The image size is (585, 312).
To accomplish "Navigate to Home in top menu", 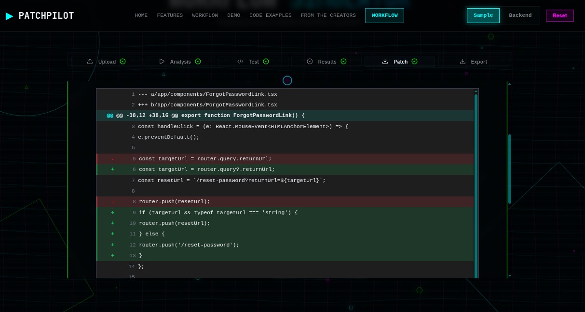I will pos(141,15).
